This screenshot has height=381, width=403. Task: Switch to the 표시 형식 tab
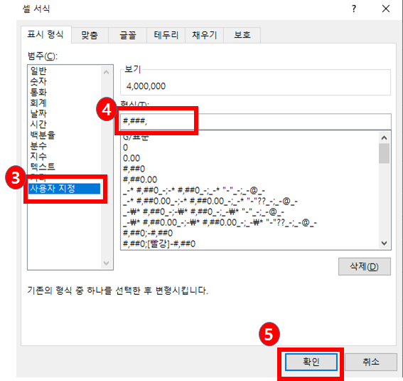(45, 34)
